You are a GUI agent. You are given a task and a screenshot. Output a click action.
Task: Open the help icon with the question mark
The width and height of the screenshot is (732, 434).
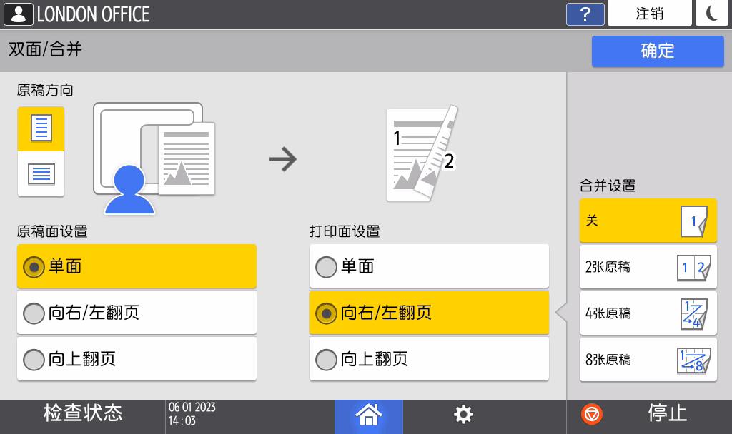pyautogui.click(x=585, y=14)
